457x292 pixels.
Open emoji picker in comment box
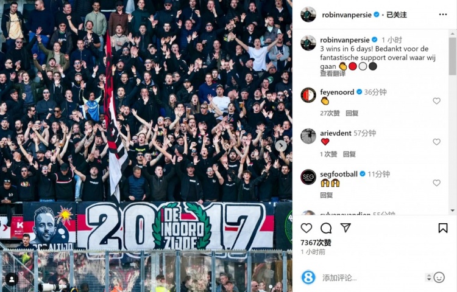click(x=439, y=277)
